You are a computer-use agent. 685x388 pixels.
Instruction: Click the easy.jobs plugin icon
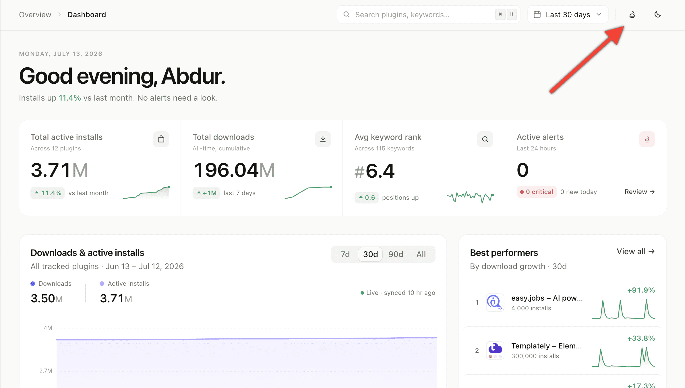(x=495, y=303)
